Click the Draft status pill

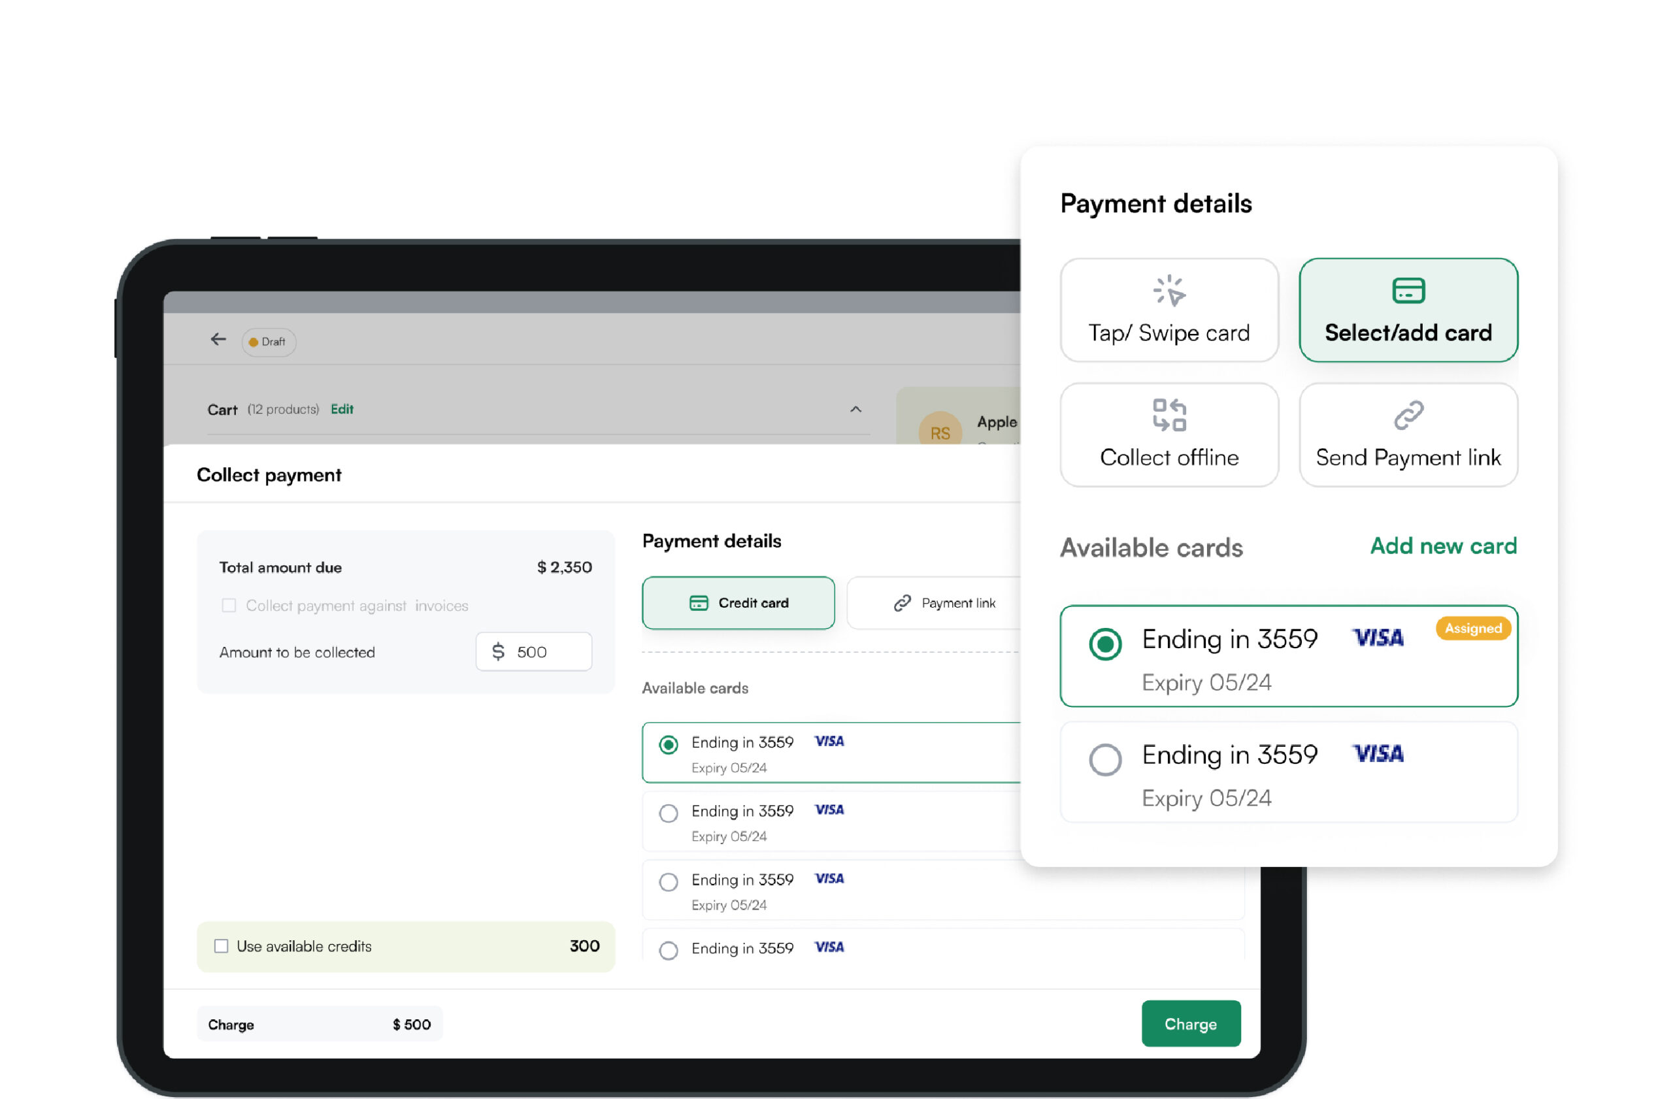pyautogui.click(x=268, y=342)
